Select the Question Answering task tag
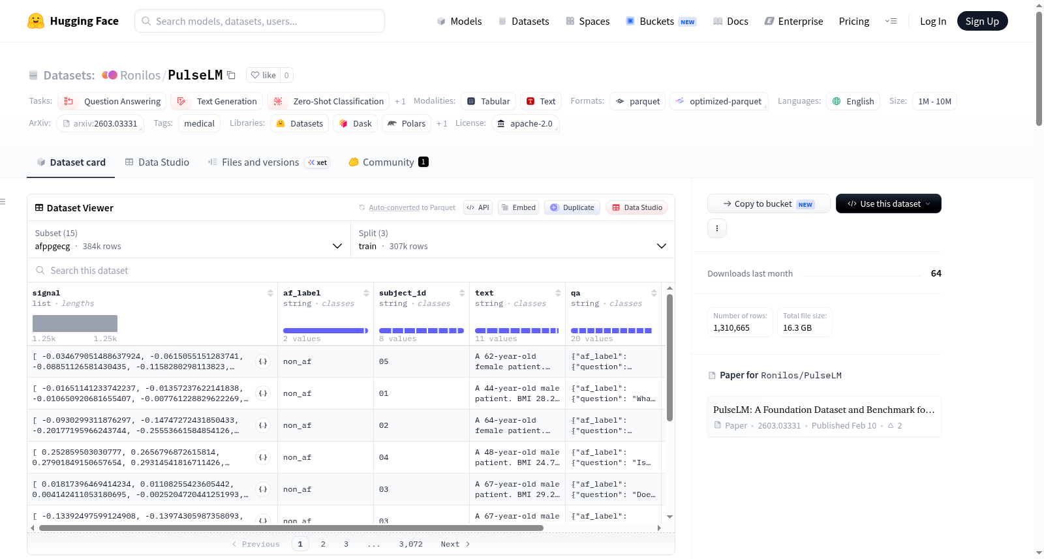 pos(112,101)
